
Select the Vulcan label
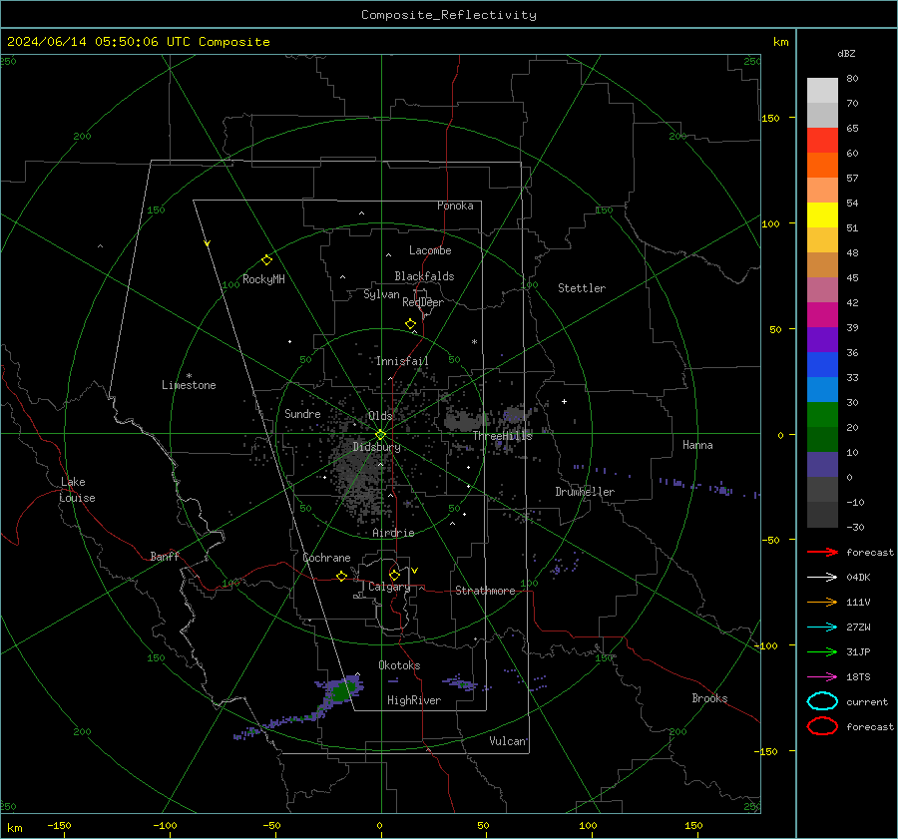[x=508, y=741]
